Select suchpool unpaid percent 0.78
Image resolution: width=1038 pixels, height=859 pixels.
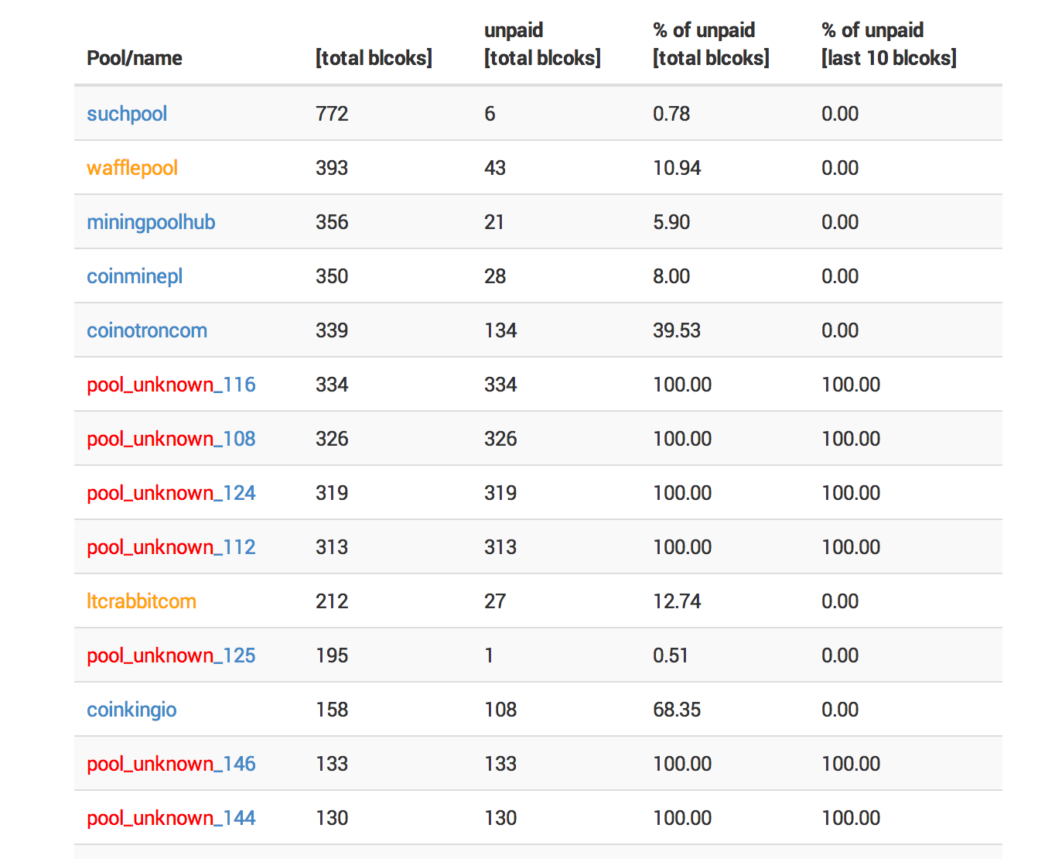tap(671, 114)
